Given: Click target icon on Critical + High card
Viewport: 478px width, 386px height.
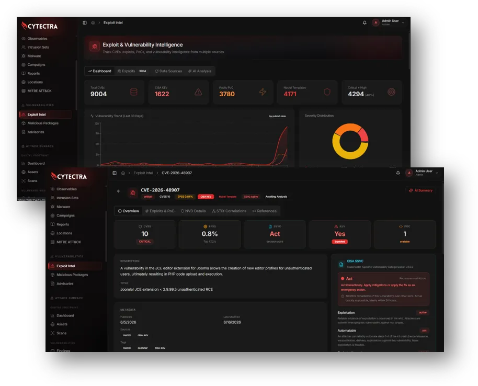Looking at the screenshot, I should point(391,92).
